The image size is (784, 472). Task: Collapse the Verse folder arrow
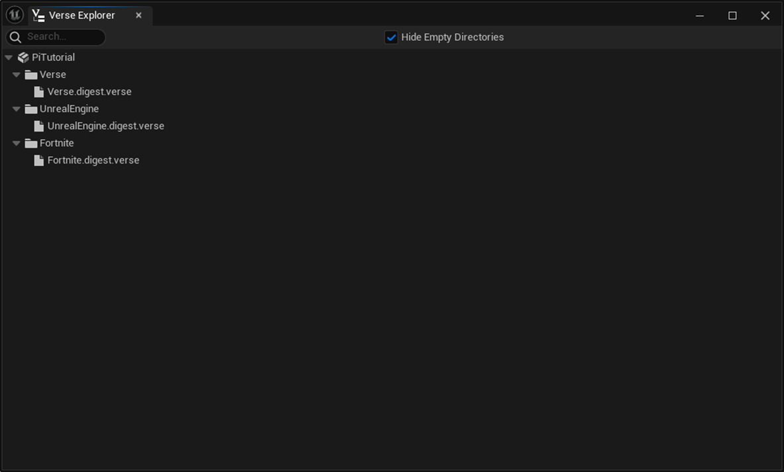(17, 74)
